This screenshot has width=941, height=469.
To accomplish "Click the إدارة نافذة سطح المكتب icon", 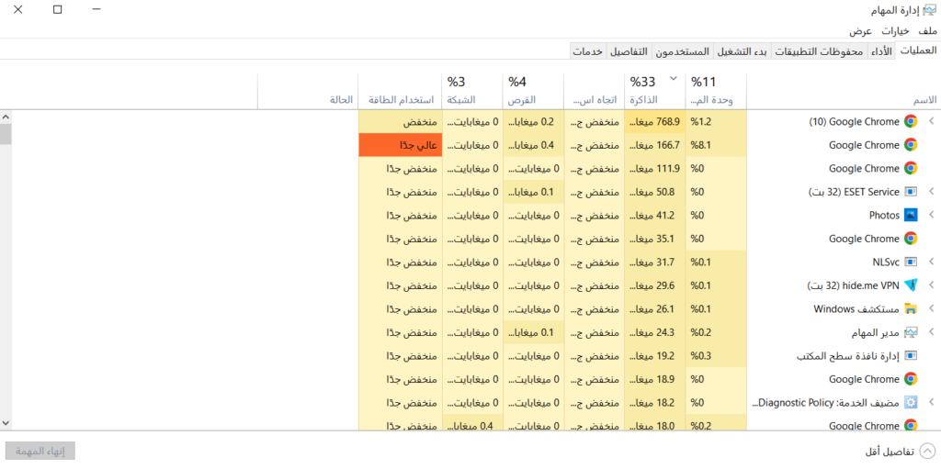I will [x=911, y=355].
